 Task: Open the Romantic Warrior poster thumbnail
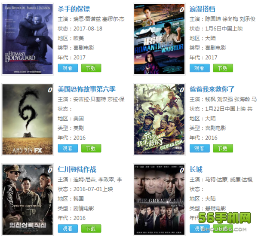coord(159,39)
